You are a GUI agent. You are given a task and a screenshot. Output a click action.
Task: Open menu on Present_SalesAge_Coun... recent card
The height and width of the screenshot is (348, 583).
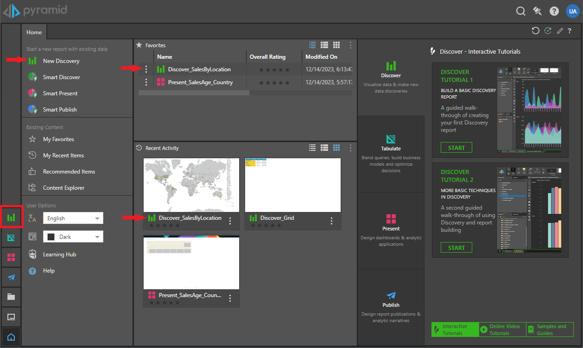tap(230, 298)
